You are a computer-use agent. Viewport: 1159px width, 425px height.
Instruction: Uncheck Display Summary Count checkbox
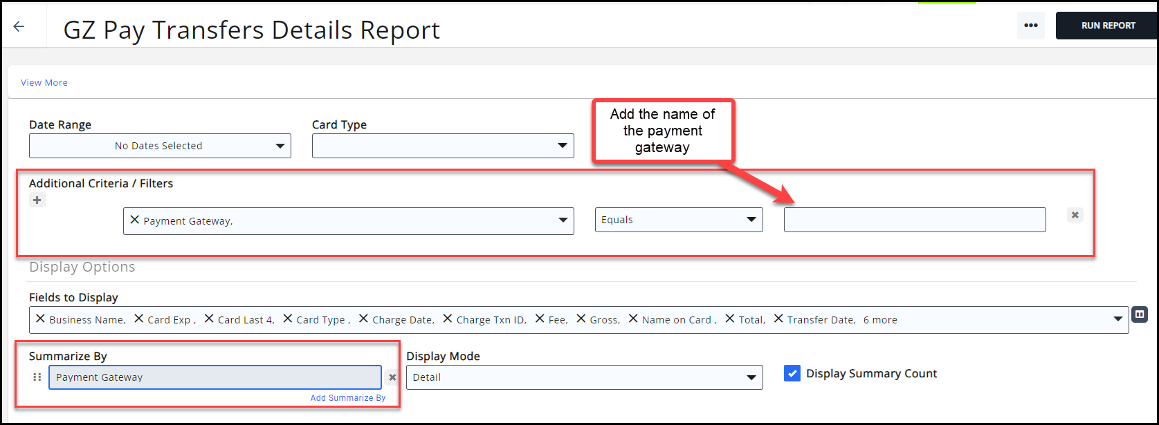pyautogui.click(x=792, y=373)
